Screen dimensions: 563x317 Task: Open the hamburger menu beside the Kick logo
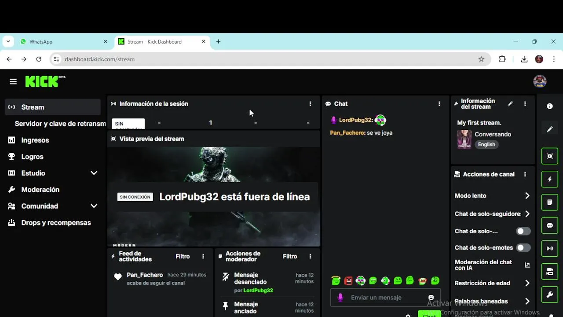tap(13, 81)
